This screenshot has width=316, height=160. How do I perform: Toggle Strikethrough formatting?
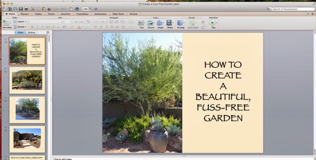tap(48, 27)
